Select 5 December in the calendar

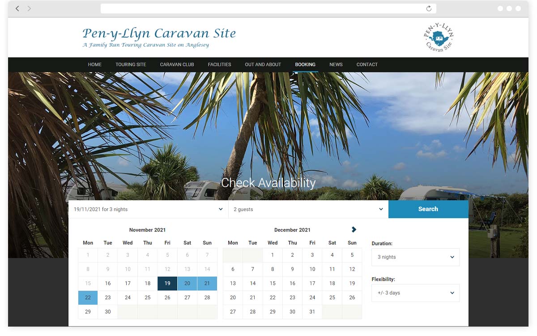pyautogui.click(x=352, y=255)
